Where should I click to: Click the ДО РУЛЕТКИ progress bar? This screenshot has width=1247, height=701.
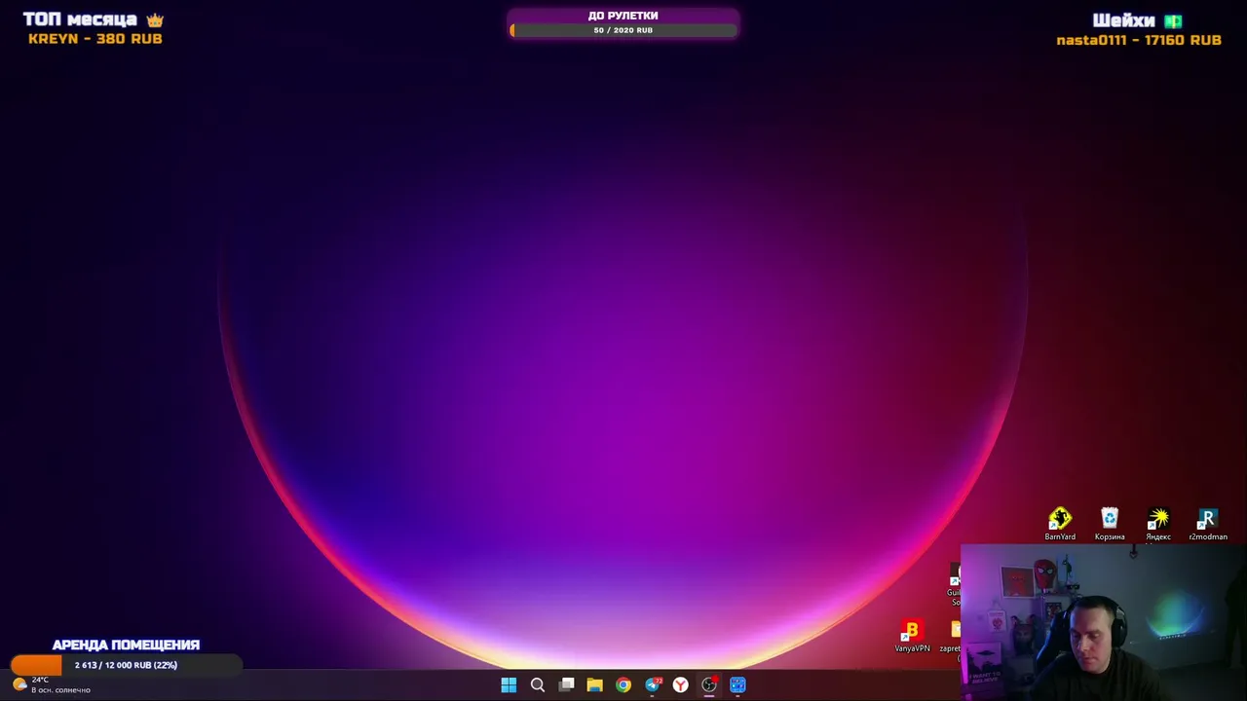tap(623, 30)
